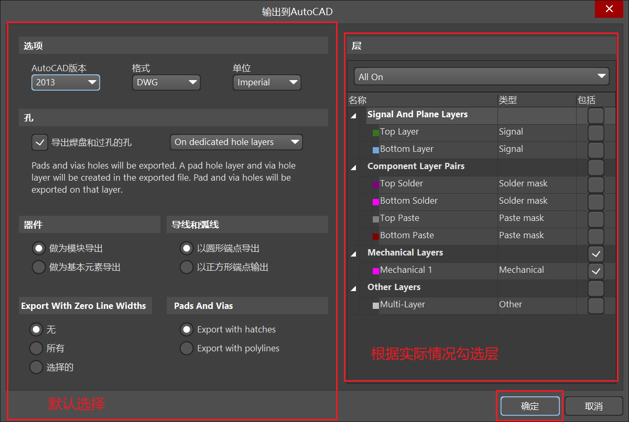Open the 格式 DWG dropdown
Screen dimensions: 629x422
166,82
